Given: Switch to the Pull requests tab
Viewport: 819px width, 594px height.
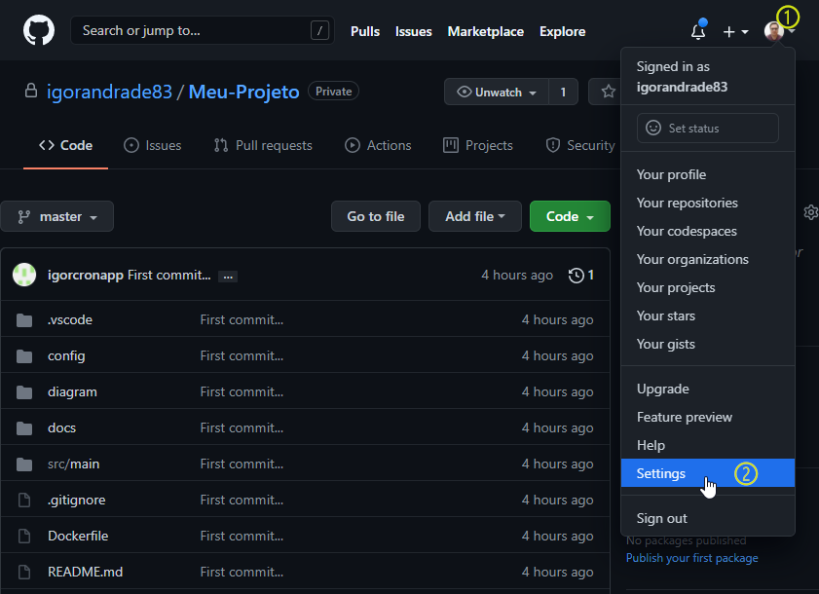Looking at the screenshot, I should tap(263, 145).
